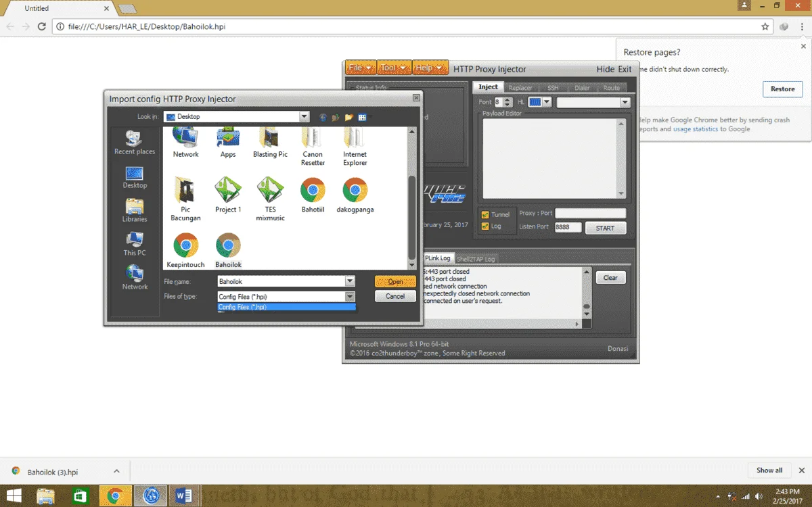Image resolution: width=812 pixels, height=507 pixels.
Task: Open the Help menu dropdown
Action: pyautogui.click(x=429, y=68)
